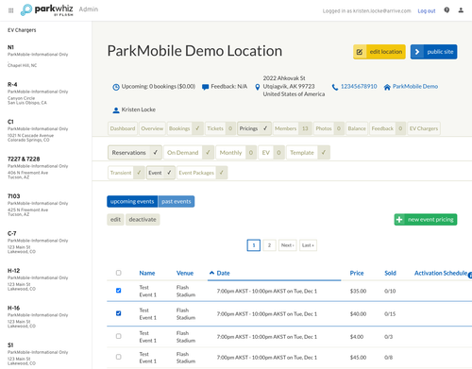Jump to the Last page of events
The image size is (472, 369).
coord(308,245)
